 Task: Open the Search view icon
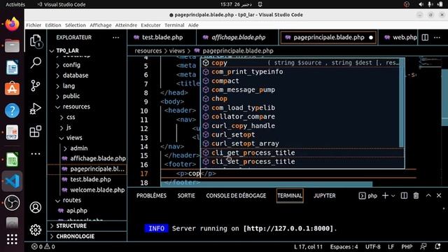pos(36,63)
